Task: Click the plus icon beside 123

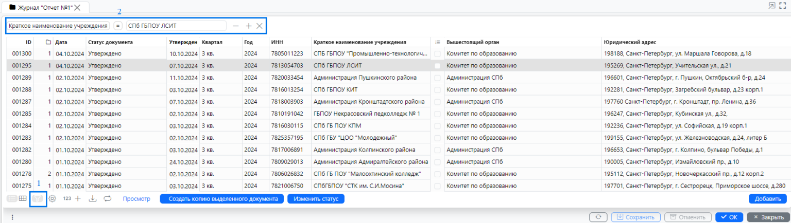Action: [78, 198]
